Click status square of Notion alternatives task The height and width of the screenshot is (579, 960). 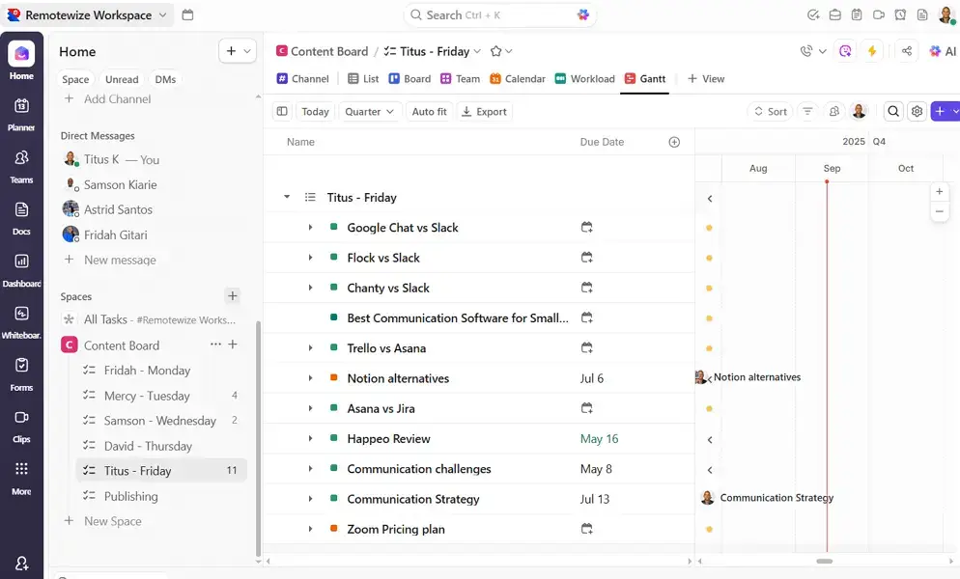333,378
